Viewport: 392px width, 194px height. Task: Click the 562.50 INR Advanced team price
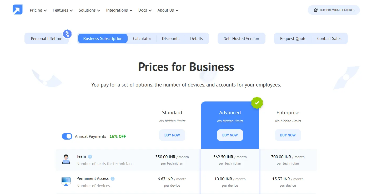(x=223, y=157)
